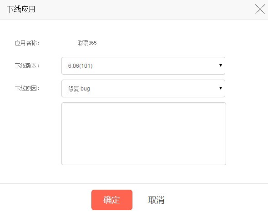Click the 下线应用 dialog title
Image resolution: width=268 pixels, height=217 pixels.
pyautogui.click(x=21, y=9)
